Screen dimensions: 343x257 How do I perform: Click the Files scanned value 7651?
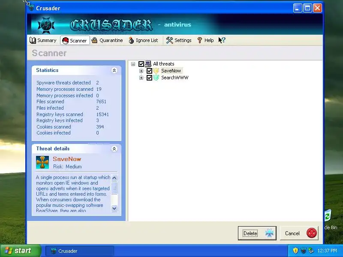101,102
